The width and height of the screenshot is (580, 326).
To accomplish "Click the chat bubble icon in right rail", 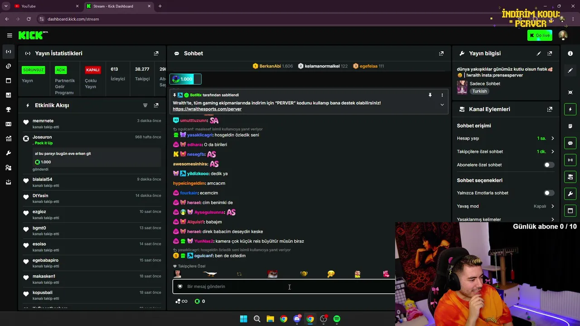I will [570, 143].
